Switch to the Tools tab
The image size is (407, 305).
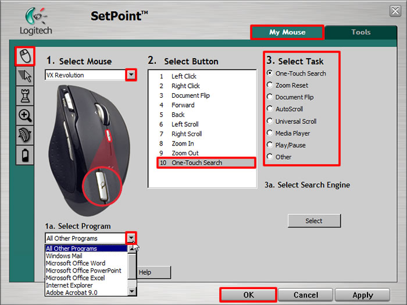[361, 32]
